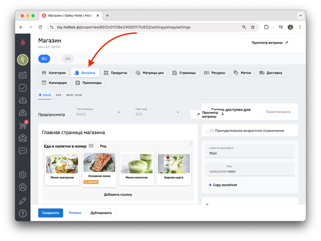Go back in browser history

click(x=21, y=27)
